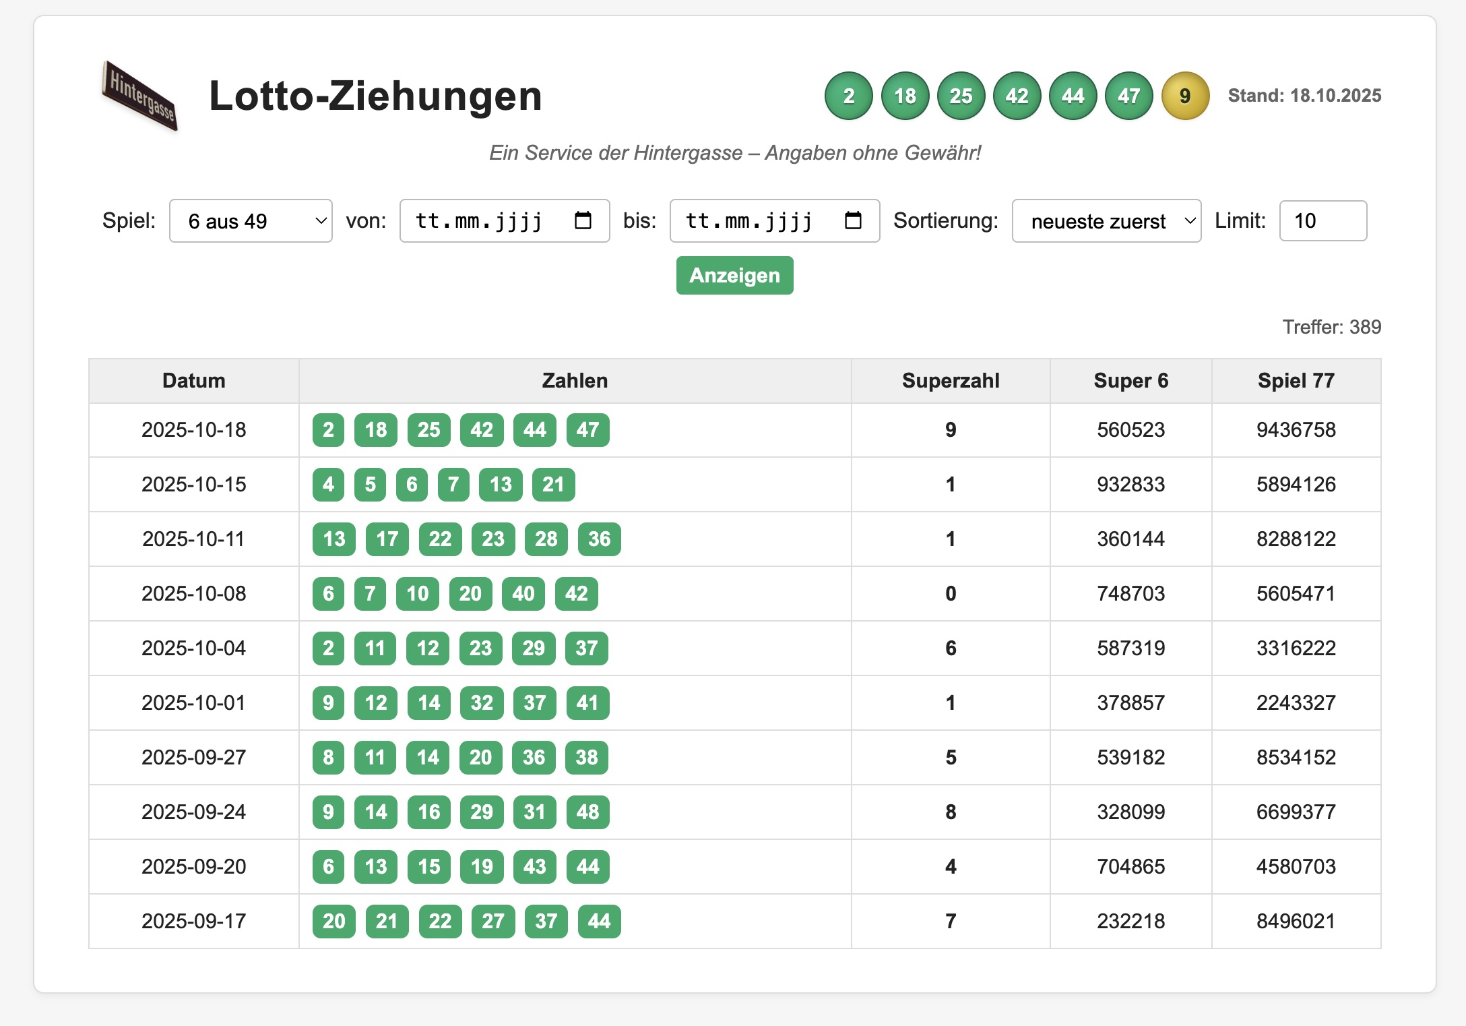The height and width of the screenshot is (1026, 1466).
Task: Click number badge 48 in 2025-09-24 row
Action: coord(587,812)
